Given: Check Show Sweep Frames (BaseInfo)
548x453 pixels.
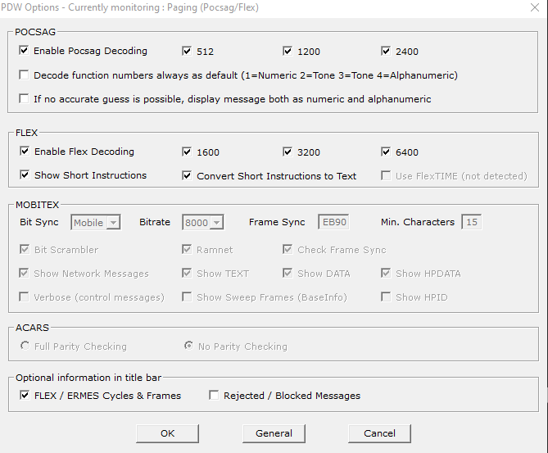Looking at the screenshot, I should [x=187, y=297].
